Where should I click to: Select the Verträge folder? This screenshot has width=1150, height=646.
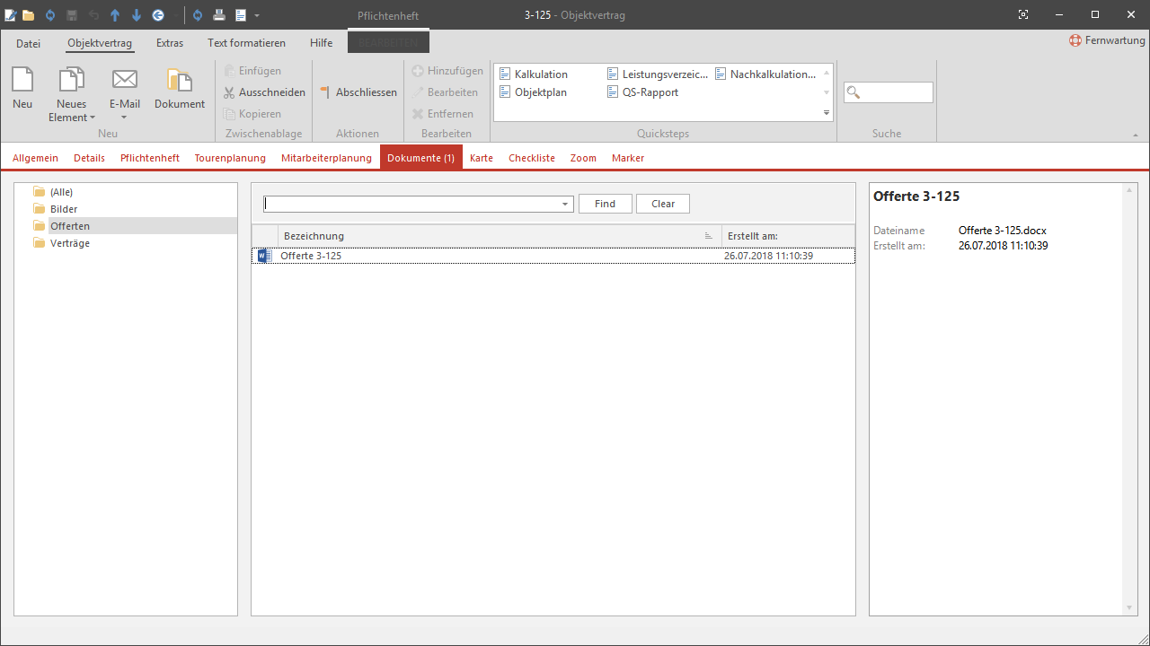(69, 243)
